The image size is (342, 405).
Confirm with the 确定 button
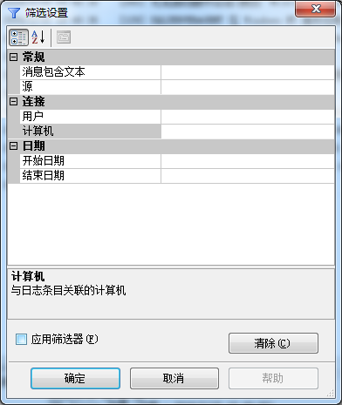[x=75, y=378]
